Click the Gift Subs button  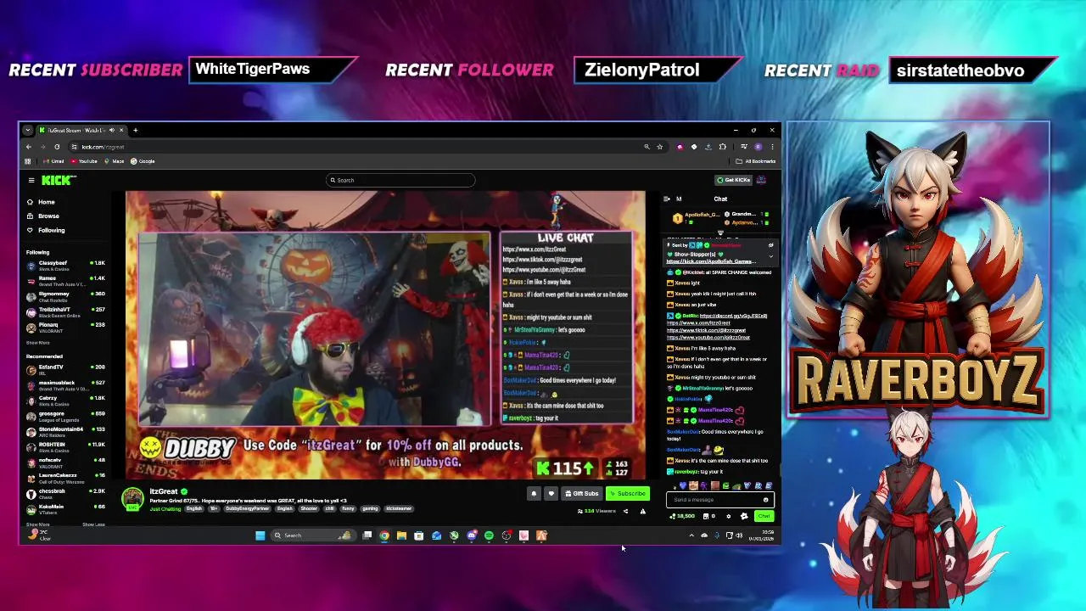click(x=582, y=494)
